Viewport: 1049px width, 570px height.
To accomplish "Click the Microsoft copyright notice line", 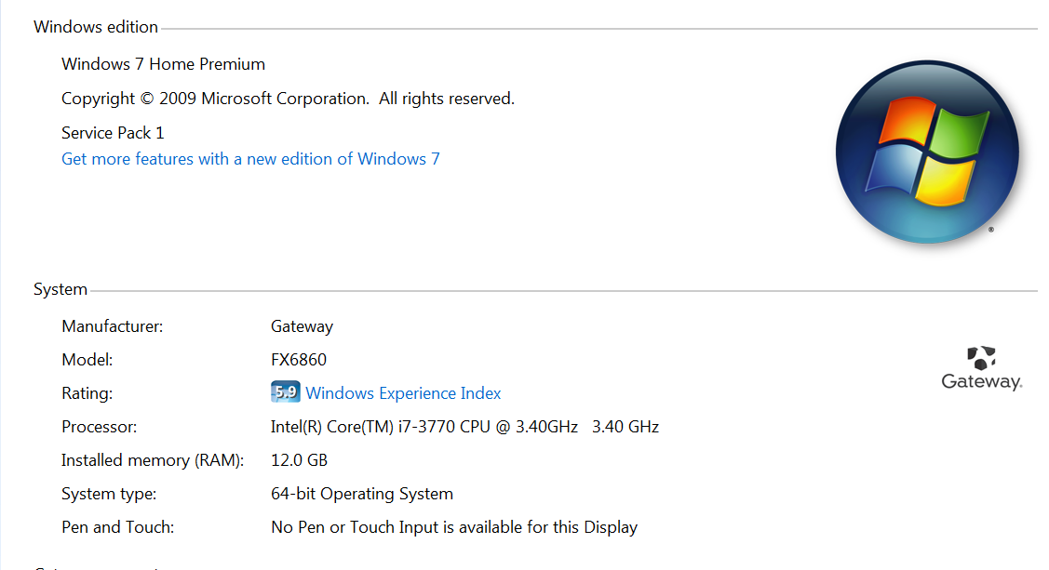I will coord(288,99).
